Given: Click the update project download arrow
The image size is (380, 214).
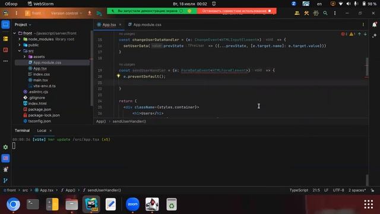Looking at the screenshot, I should point(90,13).
